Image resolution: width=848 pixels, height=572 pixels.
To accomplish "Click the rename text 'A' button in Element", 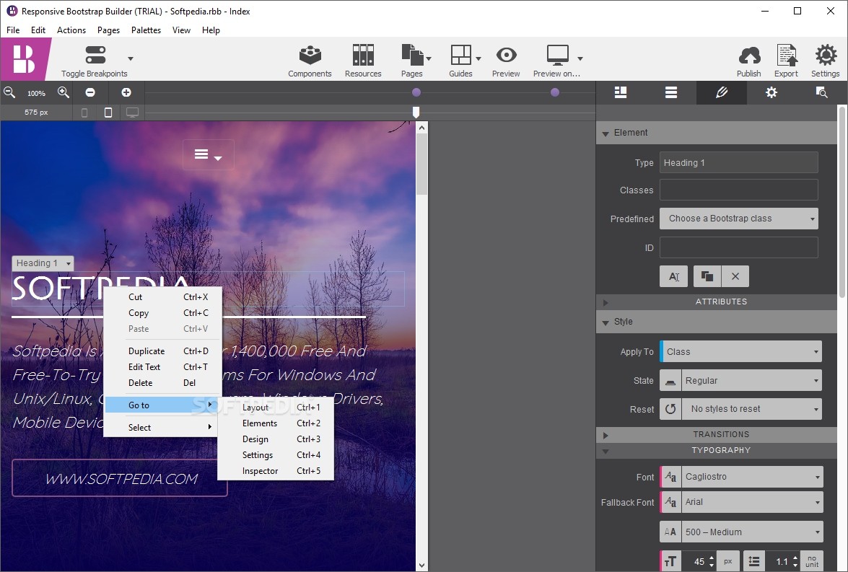I will point(674,276).
